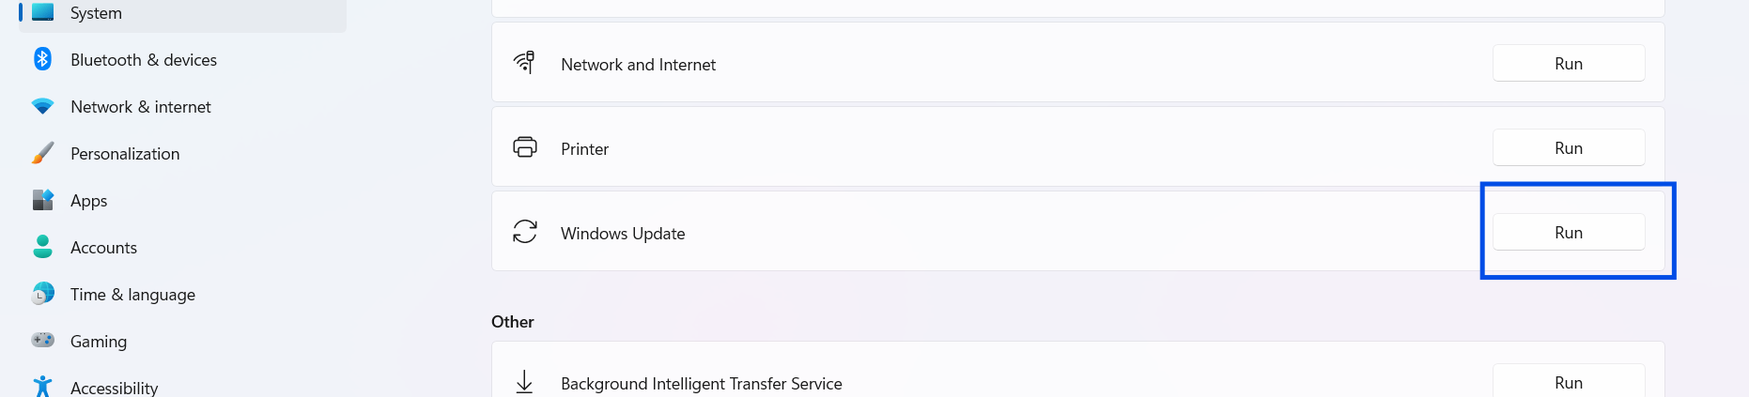Run Background Intelligent Transfer Service troubleshooter

pyautogui.click(x=1568, y=382)
